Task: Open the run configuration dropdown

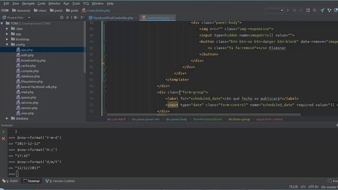Action: (275, 11)
